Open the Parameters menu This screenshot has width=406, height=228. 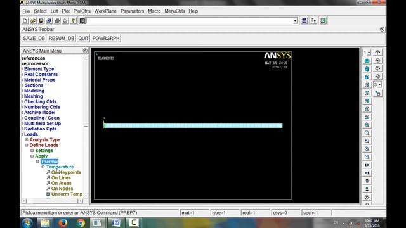(133, 11)
